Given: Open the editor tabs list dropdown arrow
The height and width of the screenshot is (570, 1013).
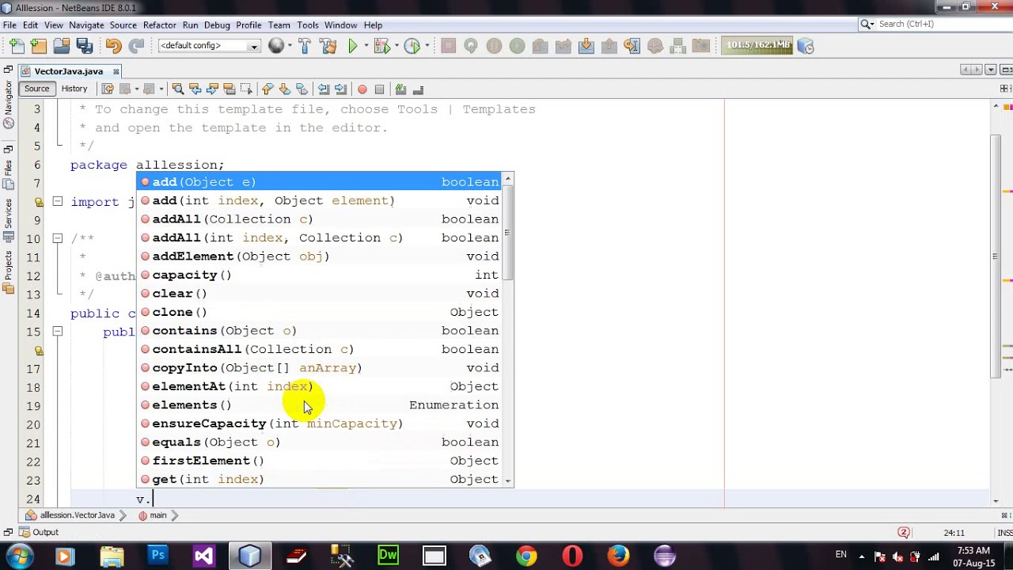Looking at the screenshot, I should tap(992, 70).
